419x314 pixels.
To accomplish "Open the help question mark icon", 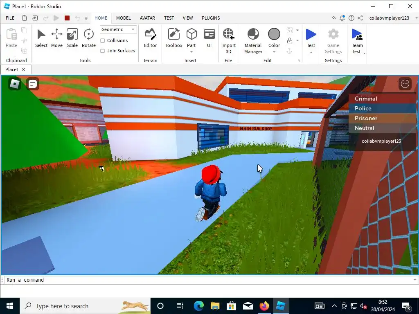I will [x=351, y=18].
